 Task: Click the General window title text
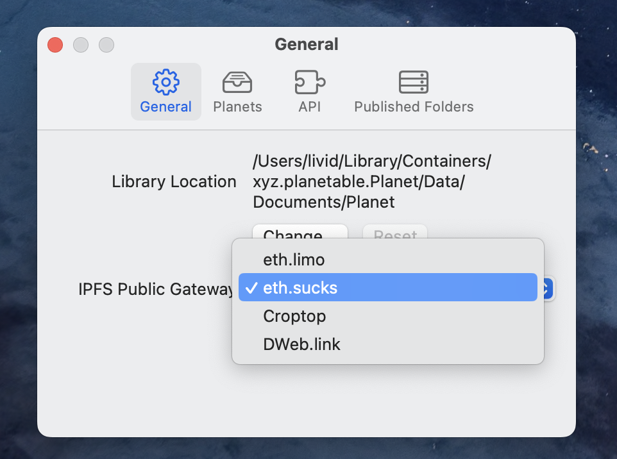pos(307,44)
